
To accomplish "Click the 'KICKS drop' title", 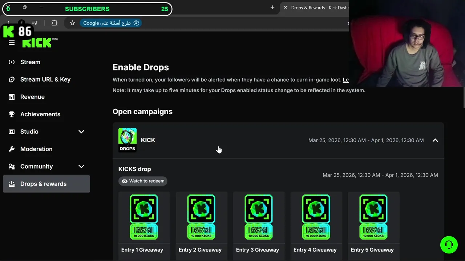I will click(134, 169).
